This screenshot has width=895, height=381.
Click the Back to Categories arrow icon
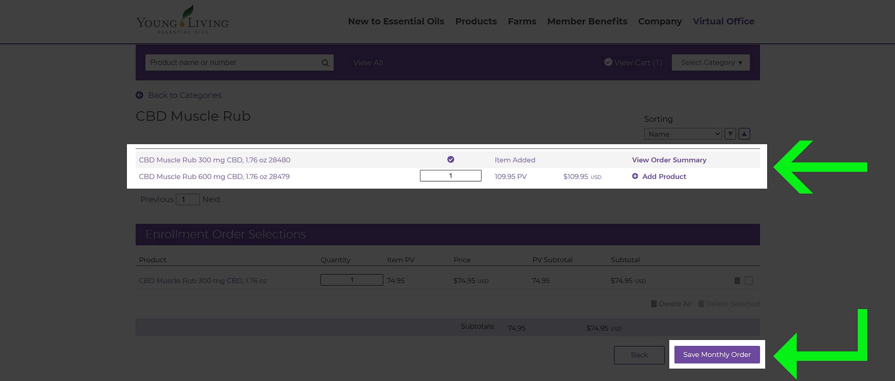click(x=140, y=95)
